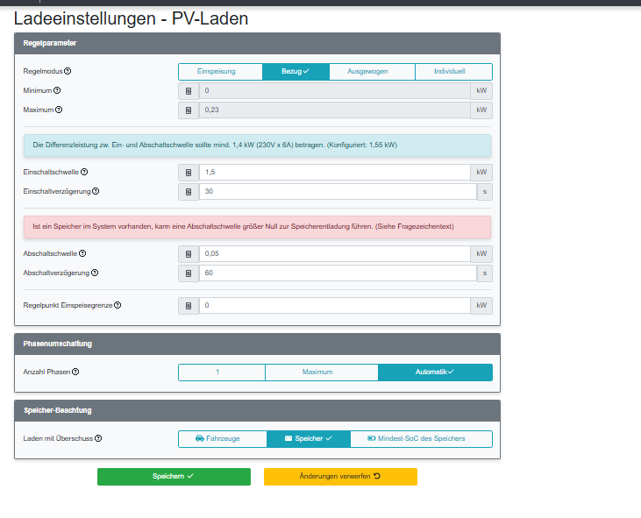Open help icon next to Abschaltverzögerung
This screenshot has width=641, height=518.
tap(95, 273)
